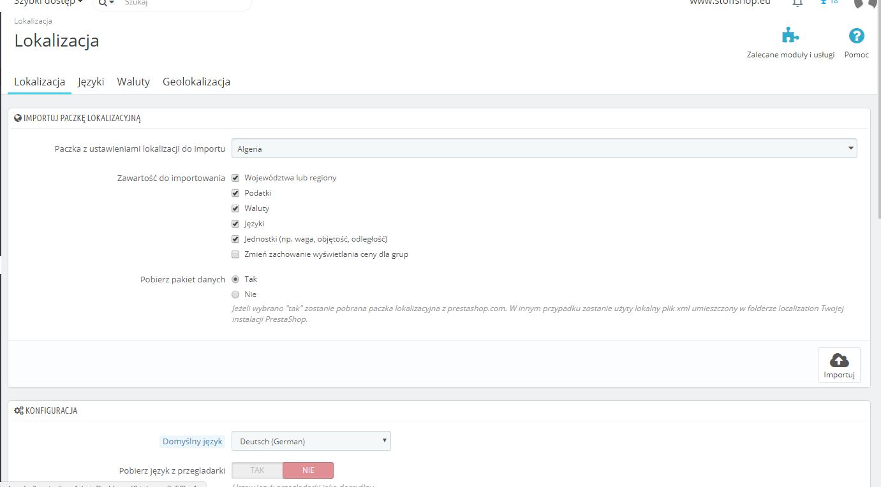Click the Domyślny język label
The image size is (881, 487).
tap(193, 441)
